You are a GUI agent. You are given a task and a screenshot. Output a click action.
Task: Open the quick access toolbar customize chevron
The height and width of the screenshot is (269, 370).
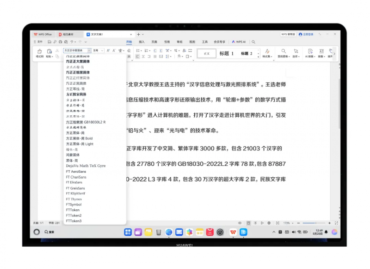86,42
